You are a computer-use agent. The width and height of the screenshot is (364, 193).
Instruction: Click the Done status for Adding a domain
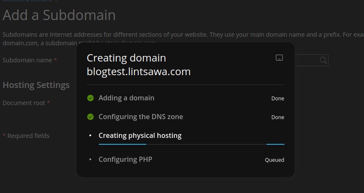[278, 99]
